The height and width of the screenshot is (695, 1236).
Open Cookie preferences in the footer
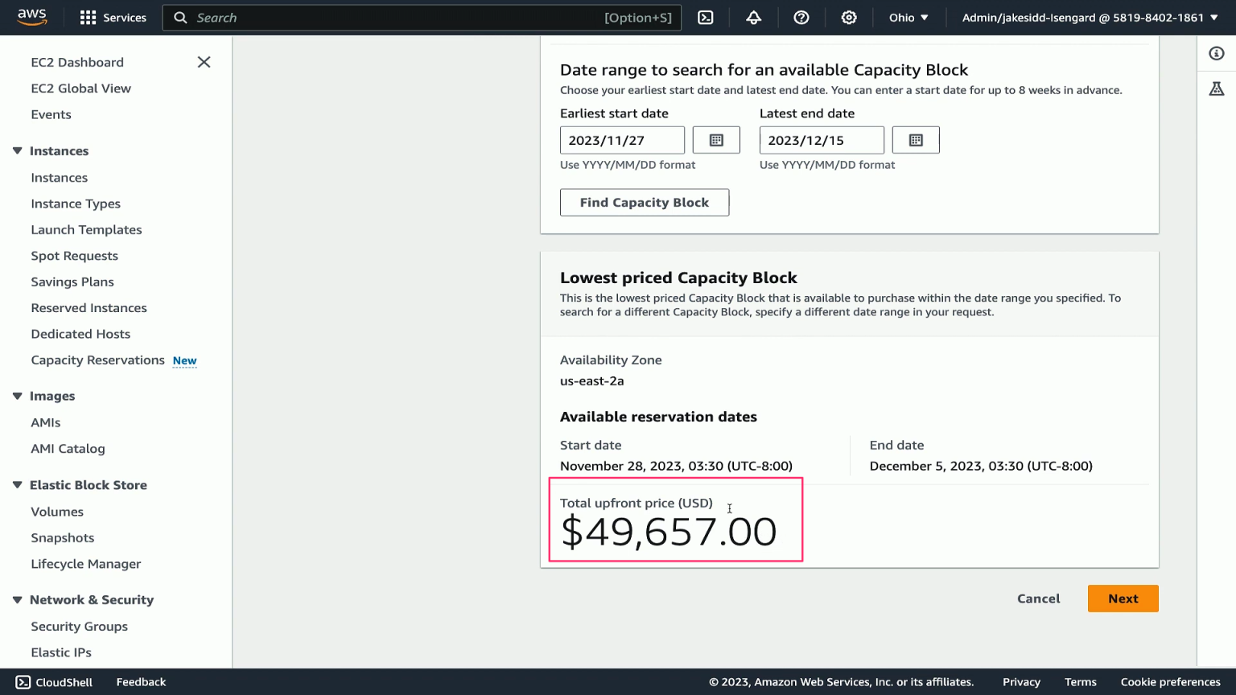tap(1170, 681)
